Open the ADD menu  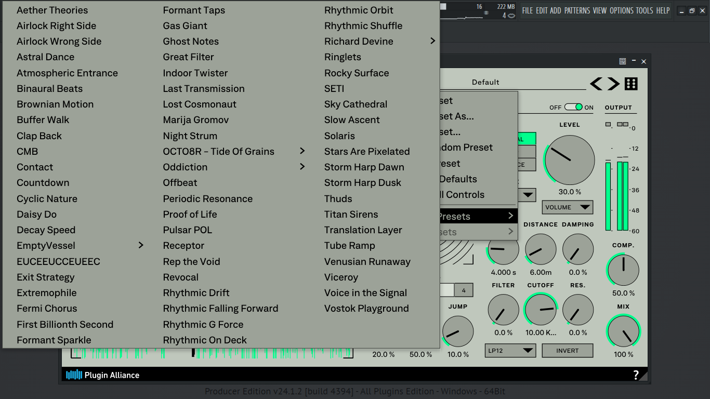[556, 10]
